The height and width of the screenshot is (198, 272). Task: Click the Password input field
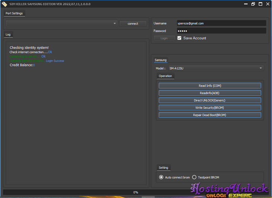tap(221, 31)
